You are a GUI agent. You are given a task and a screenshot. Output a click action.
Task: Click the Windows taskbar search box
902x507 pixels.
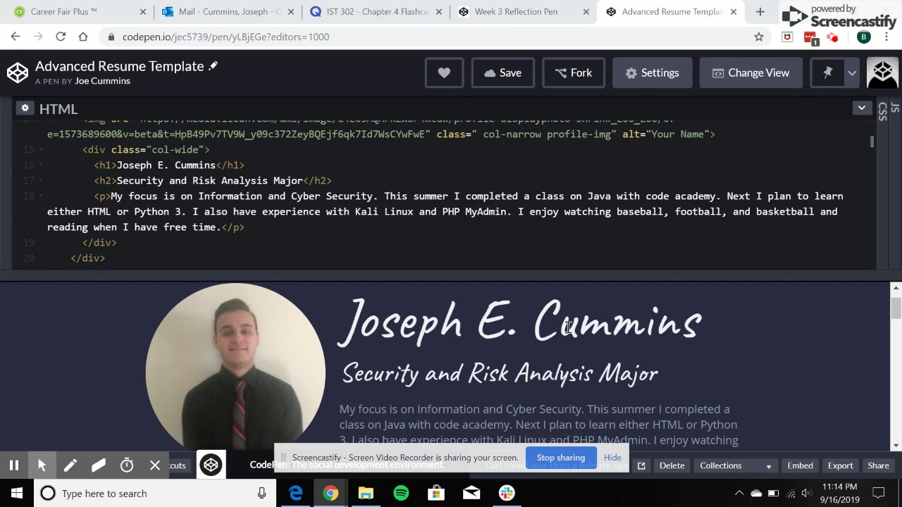click(155, 493)
